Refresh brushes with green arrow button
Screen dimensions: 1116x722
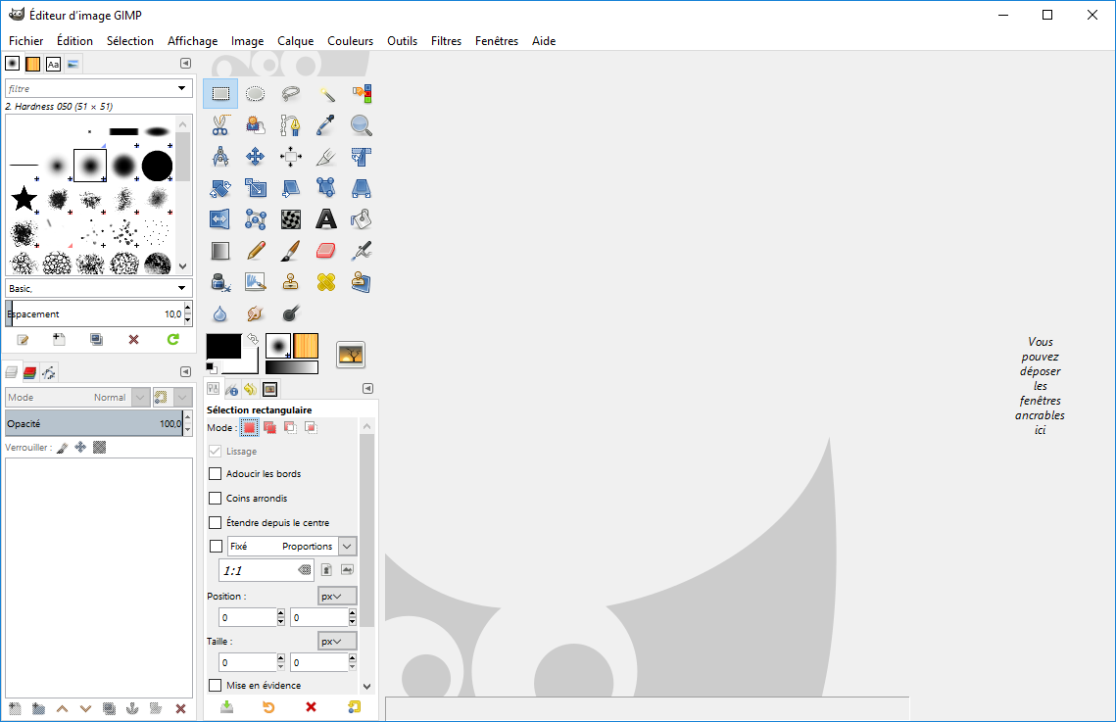(x=173, y=339)
